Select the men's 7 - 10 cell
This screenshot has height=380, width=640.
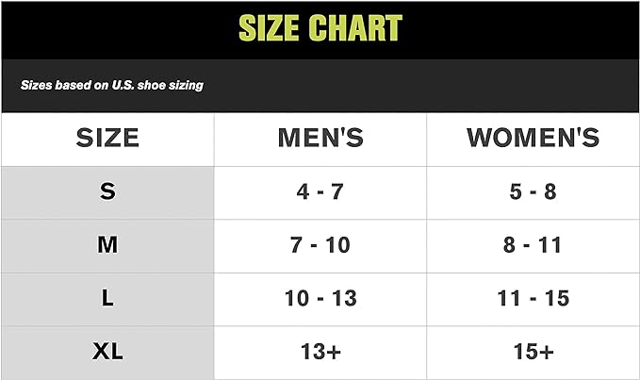[x=320, y=245]
